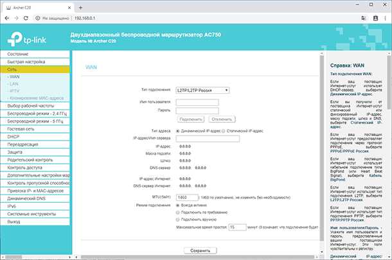Open the browser profile icon
The height and width of the screenshot is (260, 392).
375,18
